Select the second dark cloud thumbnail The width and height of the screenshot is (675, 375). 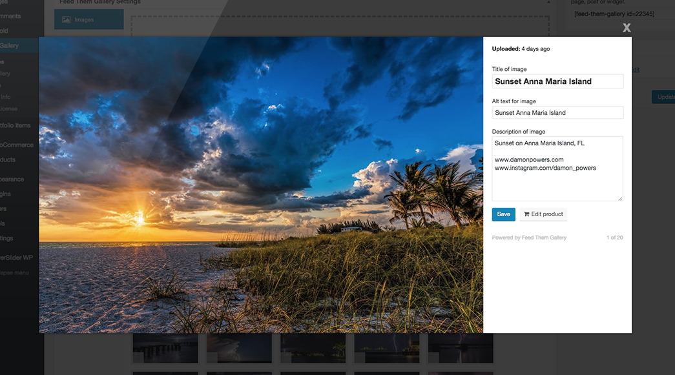click(x=239, y=348)
